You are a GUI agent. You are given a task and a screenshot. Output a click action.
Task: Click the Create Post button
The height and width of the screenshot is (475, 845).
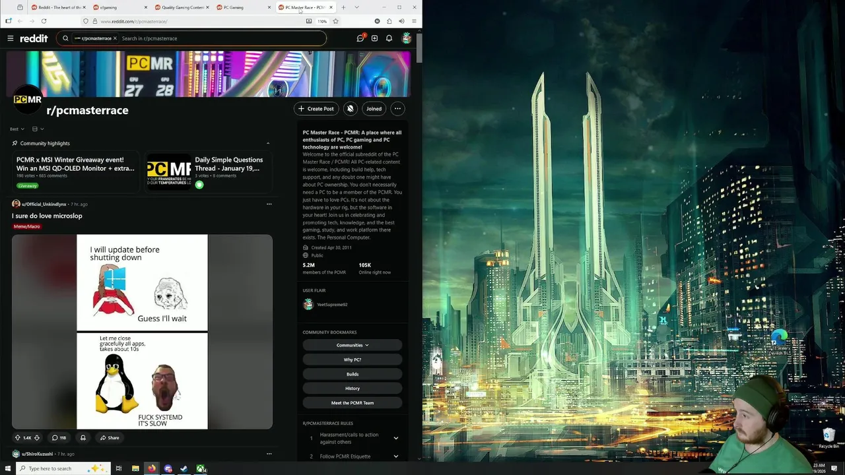316,109
